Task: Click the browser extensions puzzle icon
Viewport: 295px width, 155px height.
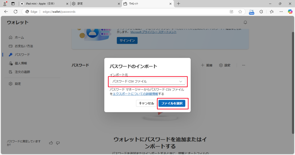Action: (261, 12)
